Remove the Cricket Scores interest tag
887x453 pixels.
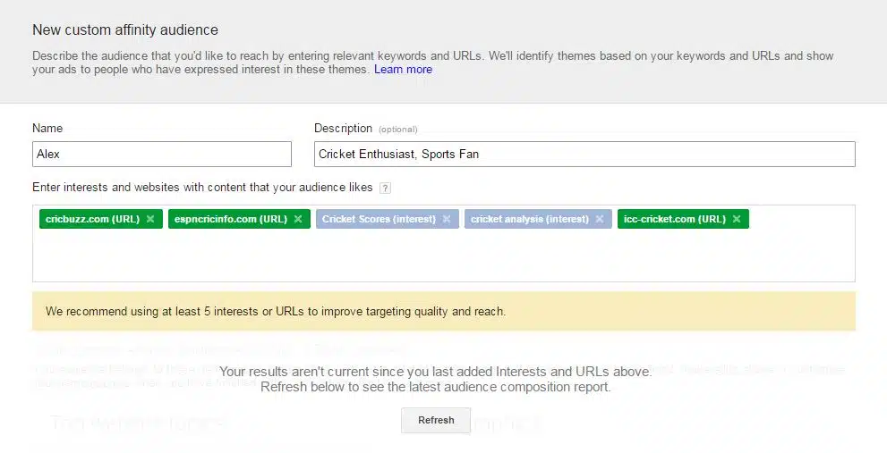click(x=447, y=219)
